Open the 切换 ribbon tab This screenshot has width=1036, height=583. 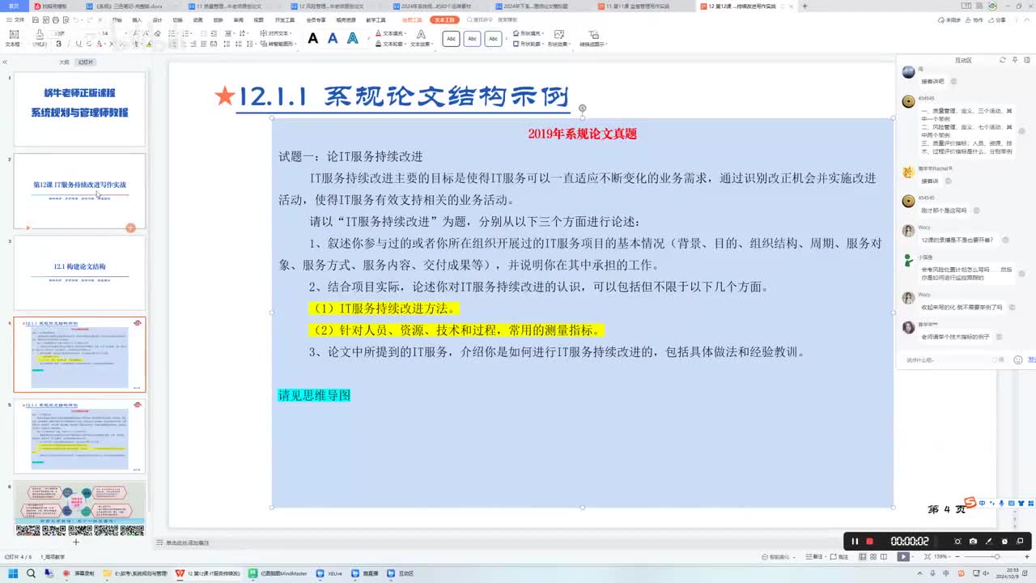pyautogui.click(x=177, y=19)
